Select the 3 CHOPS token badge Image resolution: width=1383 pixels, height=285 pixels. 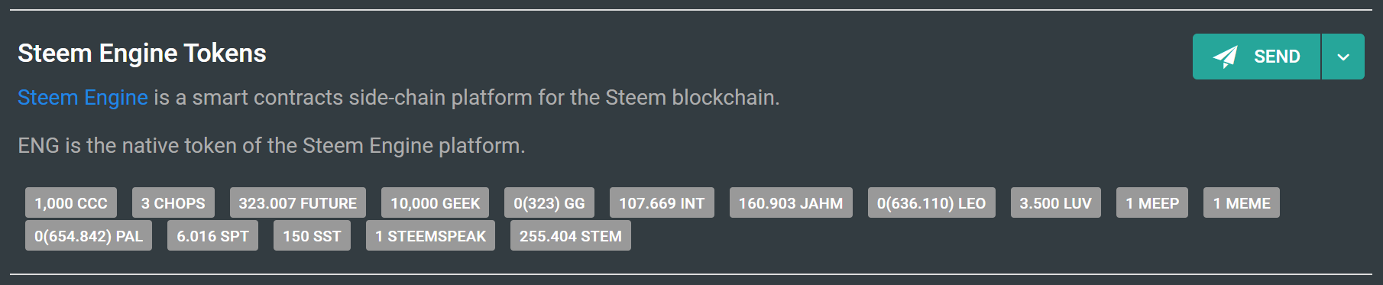[x=173, y=203]
